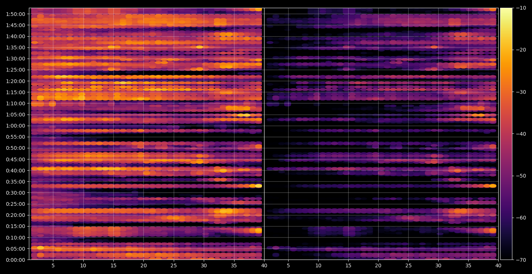
Task: Click x-axis label 35 under the right heatmap
Action: [x=469, y=265]
